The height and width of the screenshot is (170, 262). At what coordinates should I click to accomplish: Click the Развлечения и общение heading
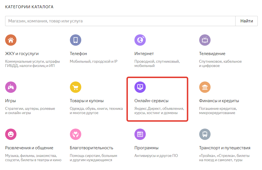[29, 148]
